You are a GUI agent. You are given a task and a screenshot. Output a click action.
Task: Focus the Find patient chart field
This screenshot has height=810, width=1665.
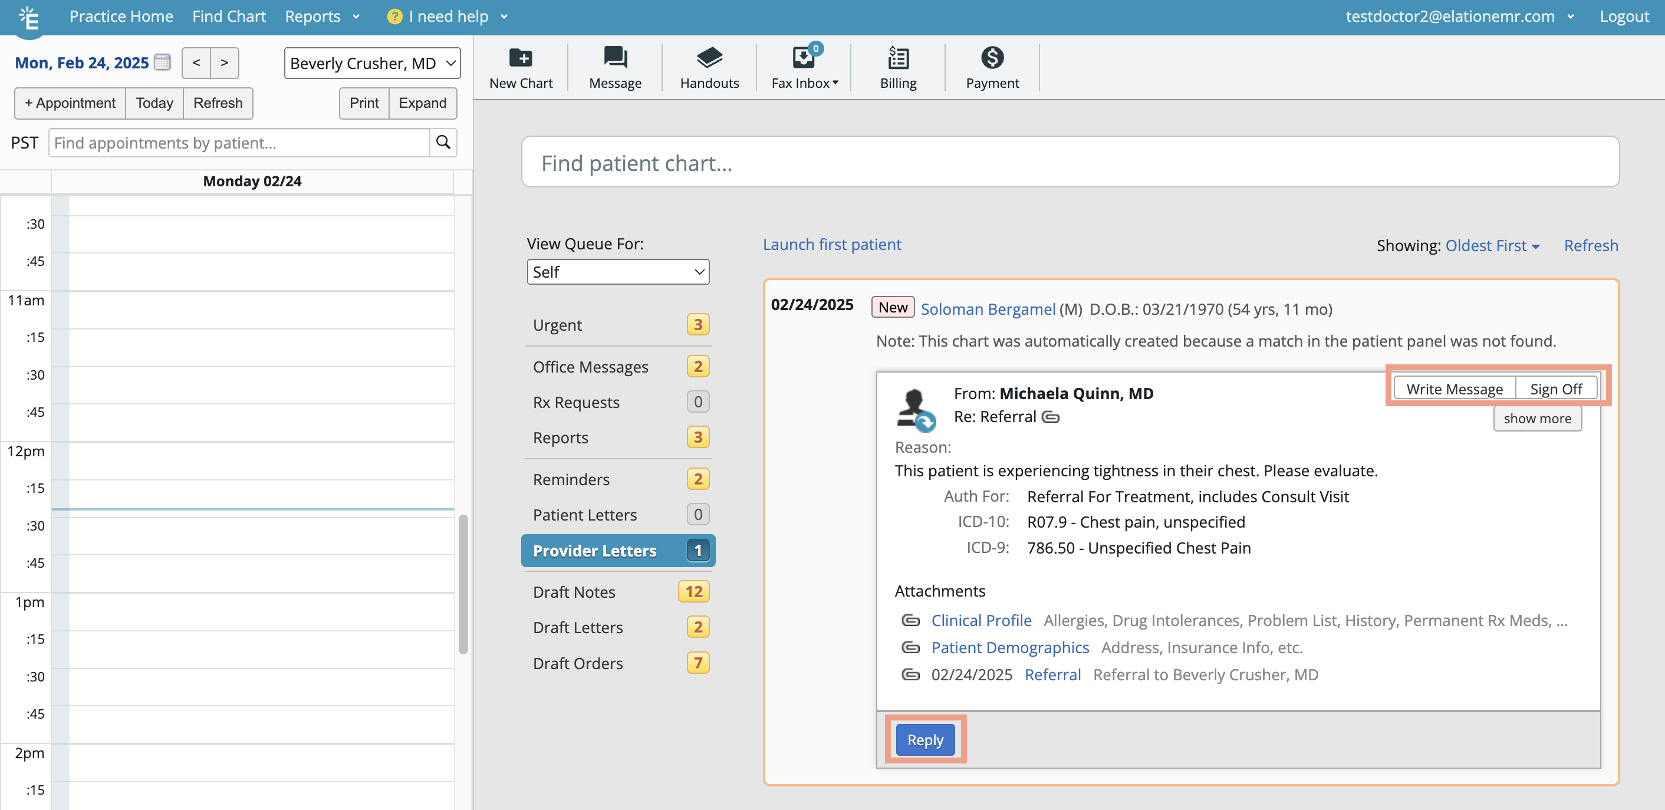(x=1069, y=163)
